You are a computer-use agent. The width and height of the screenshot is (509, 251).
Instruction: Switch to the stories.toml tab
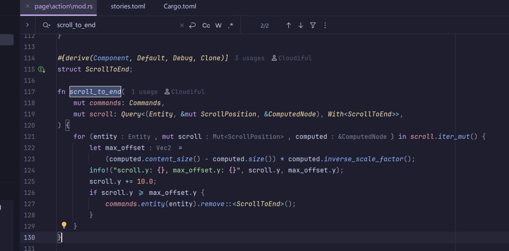pyautogui.click(x=128, y=6)
